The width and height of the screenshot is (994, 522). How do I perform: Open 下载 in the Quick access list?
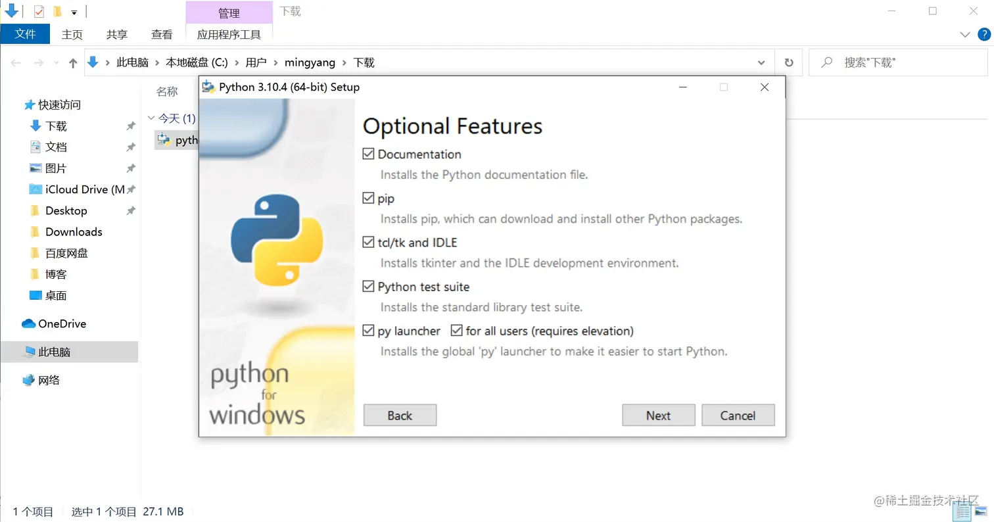pos(56,126)
